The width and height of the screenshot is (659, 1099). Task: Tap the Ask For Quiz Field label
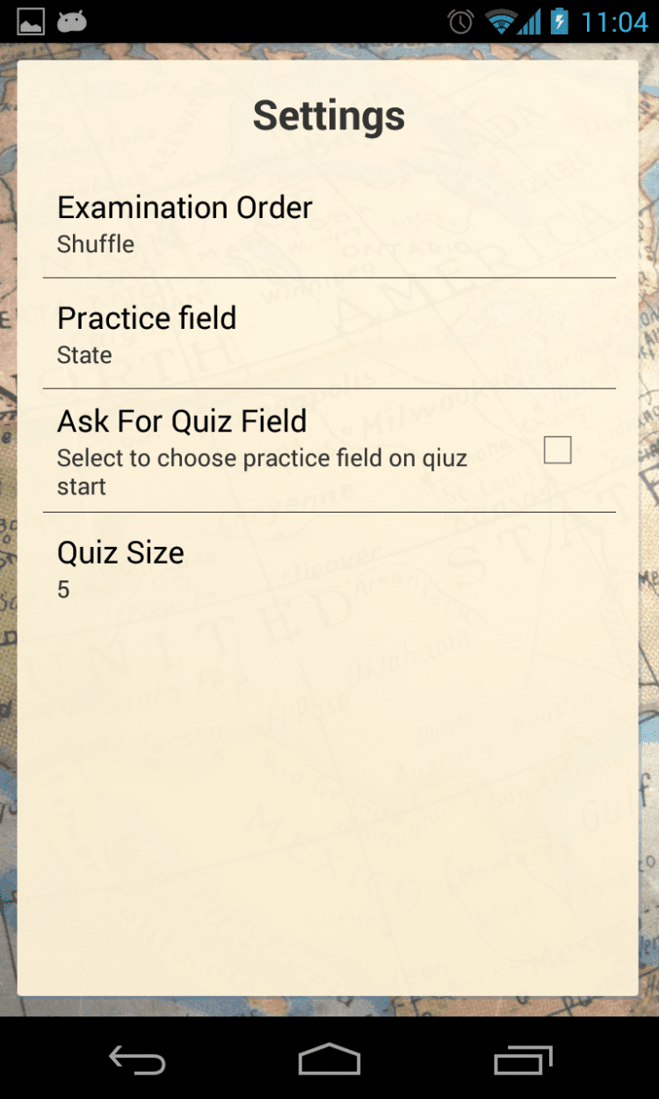(182, 422)
